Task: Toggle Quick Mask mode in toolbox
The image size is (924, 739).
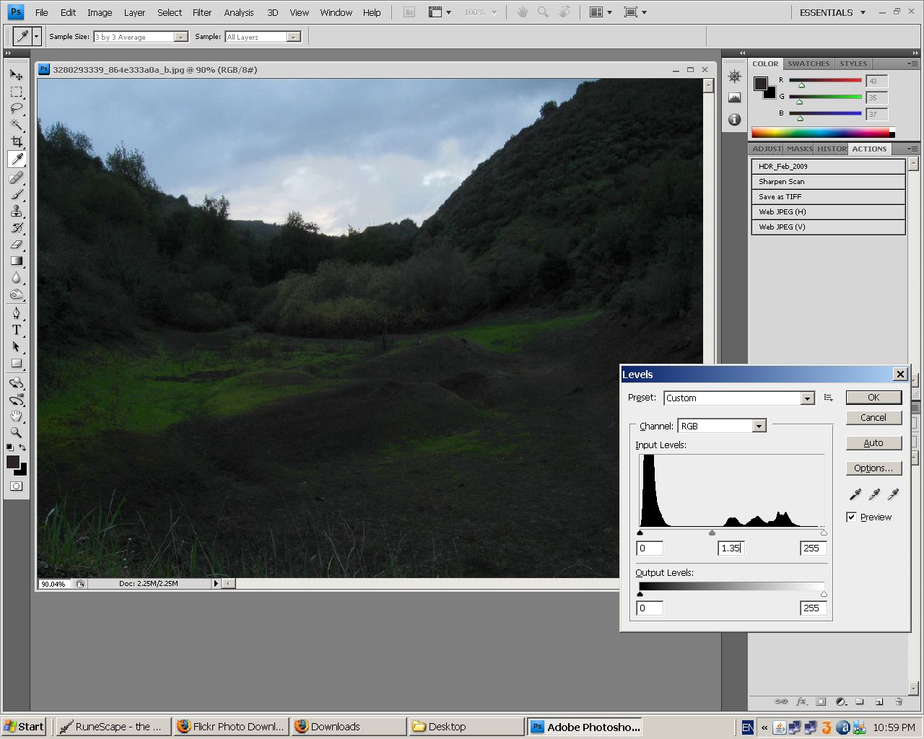Action: point(16,486)
